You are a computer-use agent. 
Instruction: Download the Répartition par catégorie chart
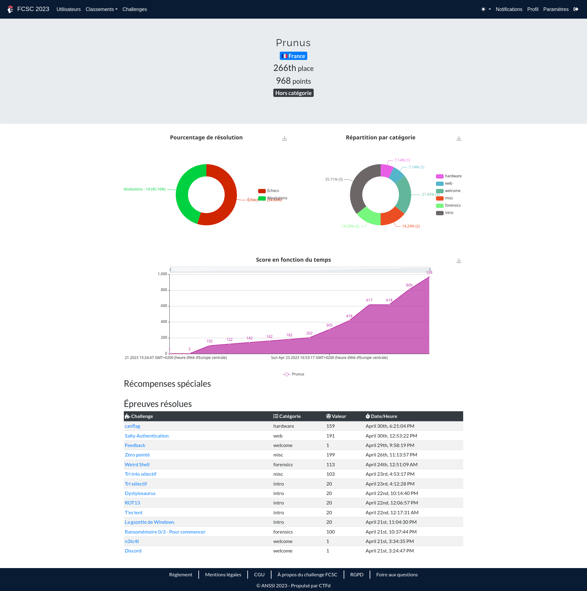point(459,138)
